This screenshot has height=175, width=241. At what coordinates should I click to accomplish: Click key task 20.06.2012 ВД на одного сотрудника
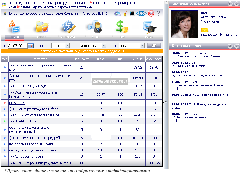tap(197, 55)
